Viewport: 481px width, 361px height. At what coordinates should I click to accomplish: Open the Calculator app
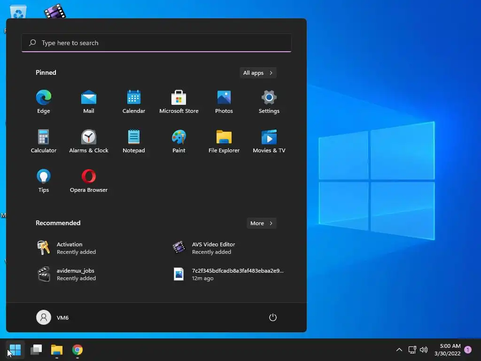pos(44,141)
